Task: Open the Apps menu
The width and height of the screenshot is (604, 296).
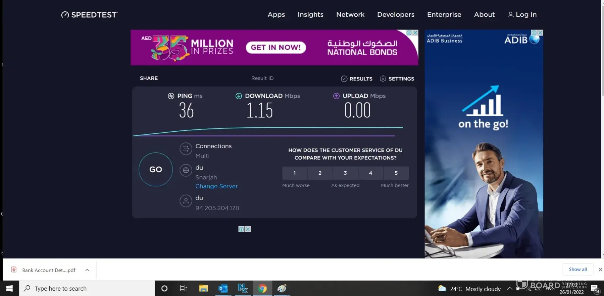Action: click(276, 14)
